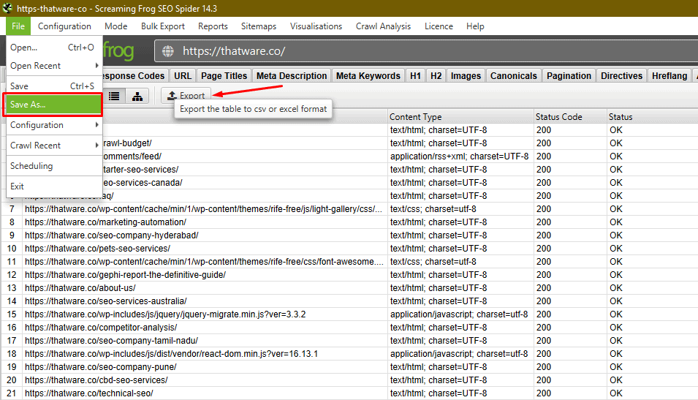Screen dimensions: 698x400
Task: Click the globe icon in URL bar
Action: pos(168,51)
